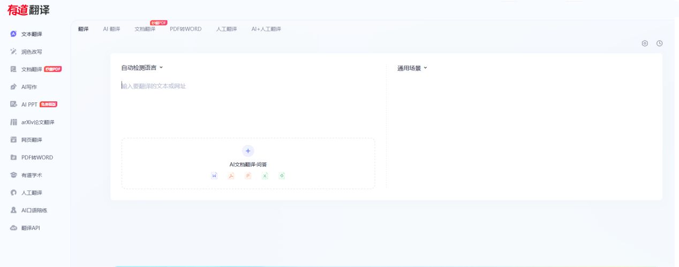Viewport: 679px width, 267px height.
Task: Click the plus upload document icon
Action: point(248,151)
